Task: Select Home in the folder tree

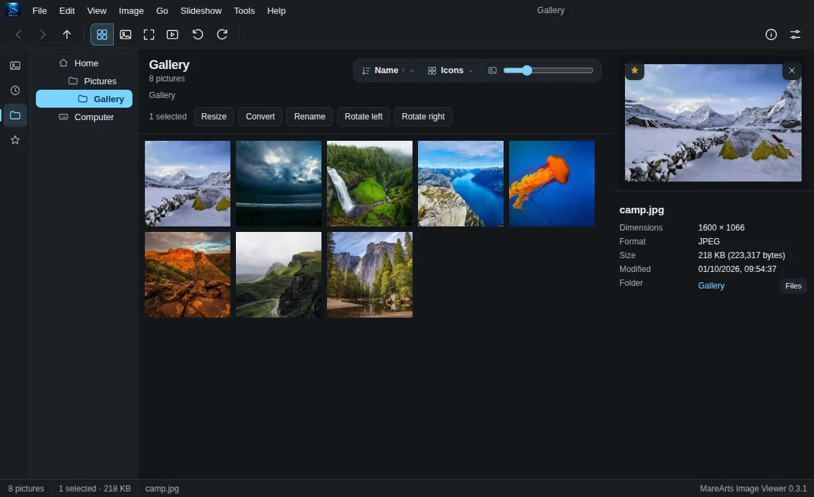Action: 84,63
